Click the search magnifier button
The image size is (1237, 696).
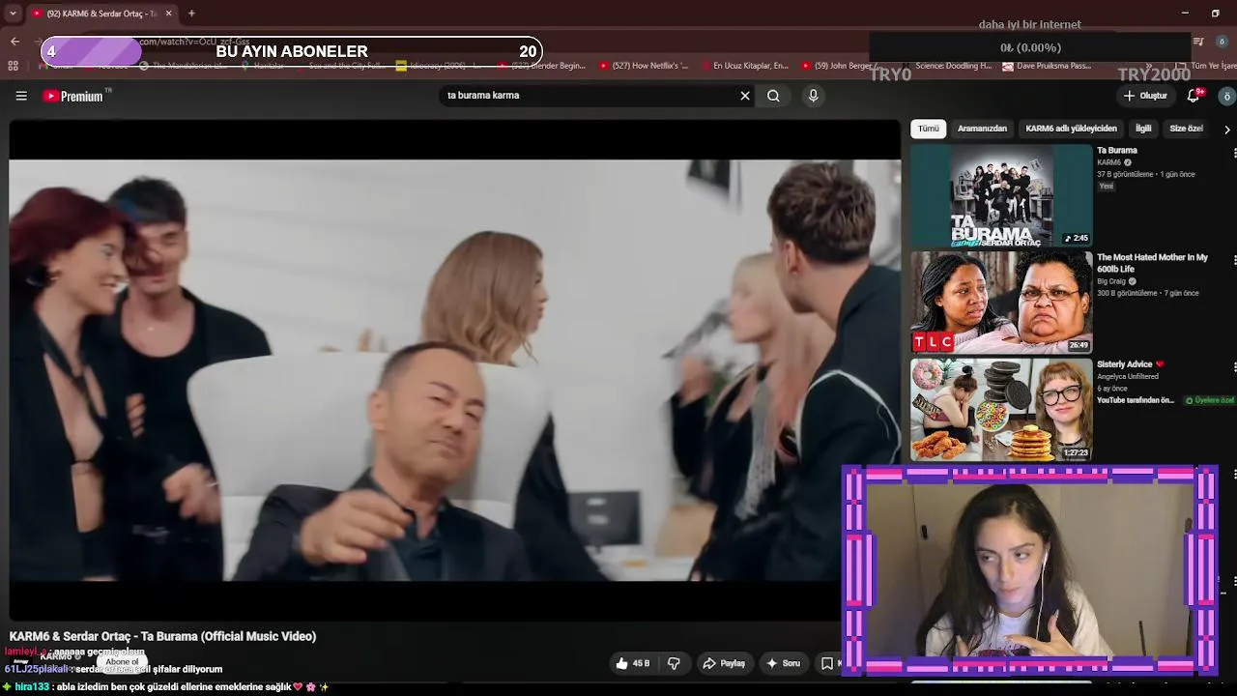point(773,96)
